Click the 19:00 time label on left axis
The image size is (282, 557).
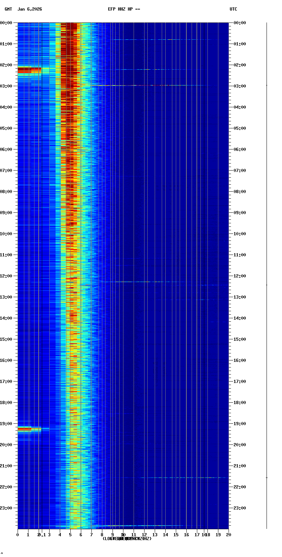pyautogui.click(x=6, y=424)
